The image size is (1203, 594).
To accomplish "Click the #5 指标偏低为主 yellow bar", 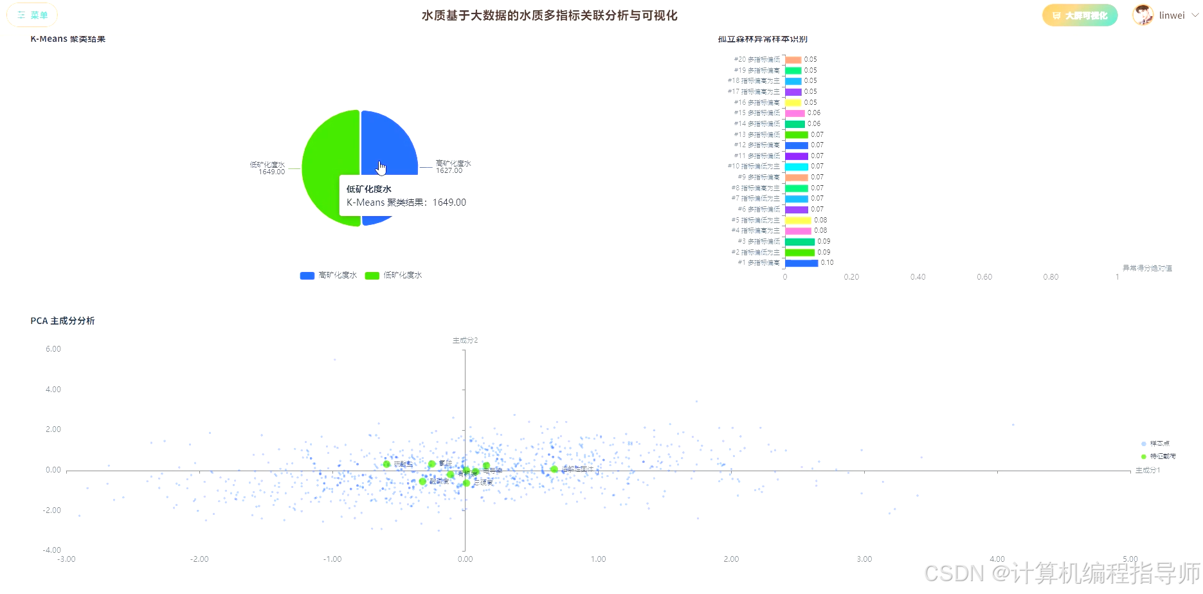I will 798,221.
